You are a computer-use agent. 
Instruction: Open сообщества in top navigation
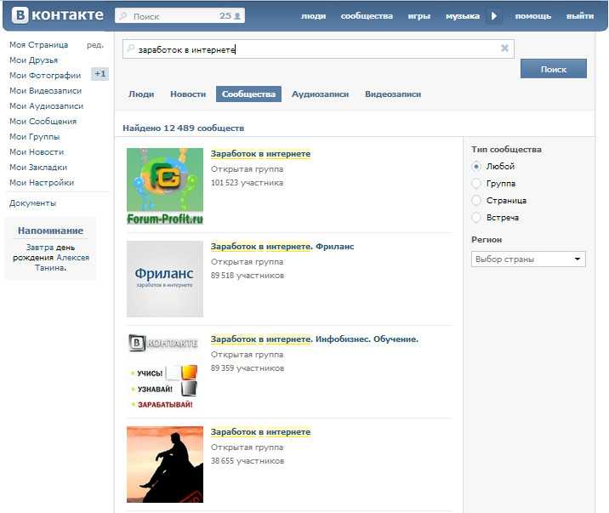[x=367, y=16]
